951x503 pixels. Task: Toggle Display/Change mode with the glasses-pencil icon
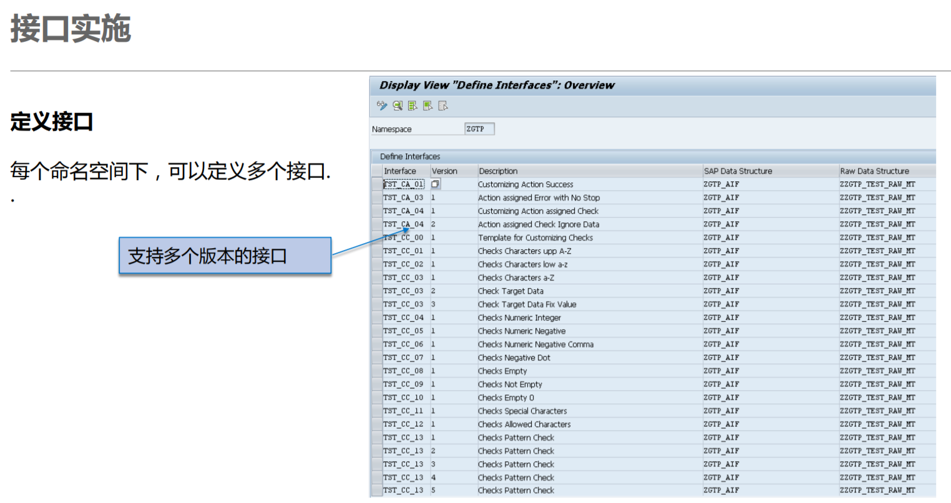[381, 106]
